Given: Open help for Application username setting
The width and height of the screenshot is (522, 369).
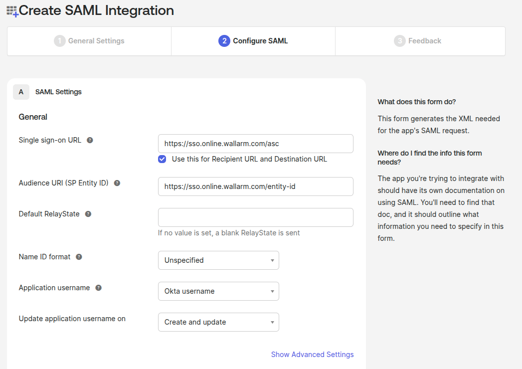Looking at the screenshot, I should pyautogui.click(x=98, y=288).
